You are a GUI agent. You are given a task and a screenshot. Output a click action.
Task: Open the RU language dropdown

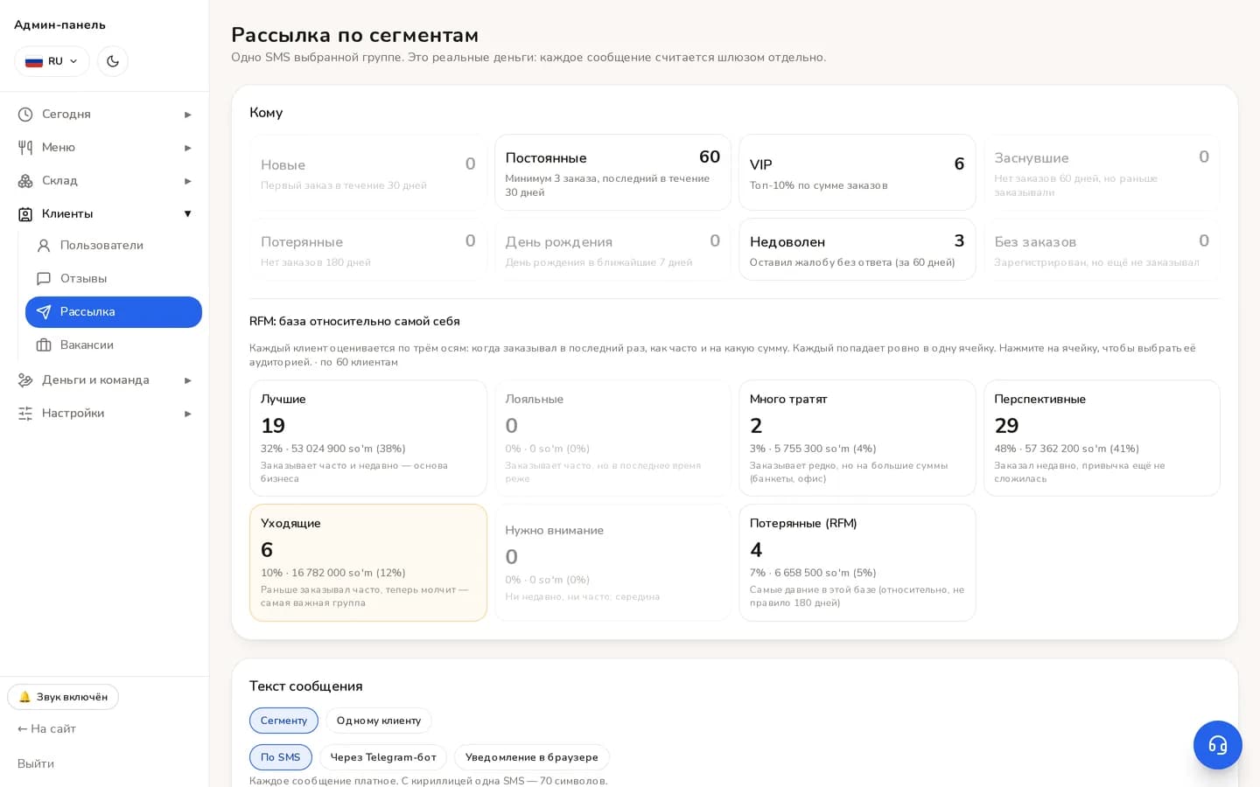[52, 61]
